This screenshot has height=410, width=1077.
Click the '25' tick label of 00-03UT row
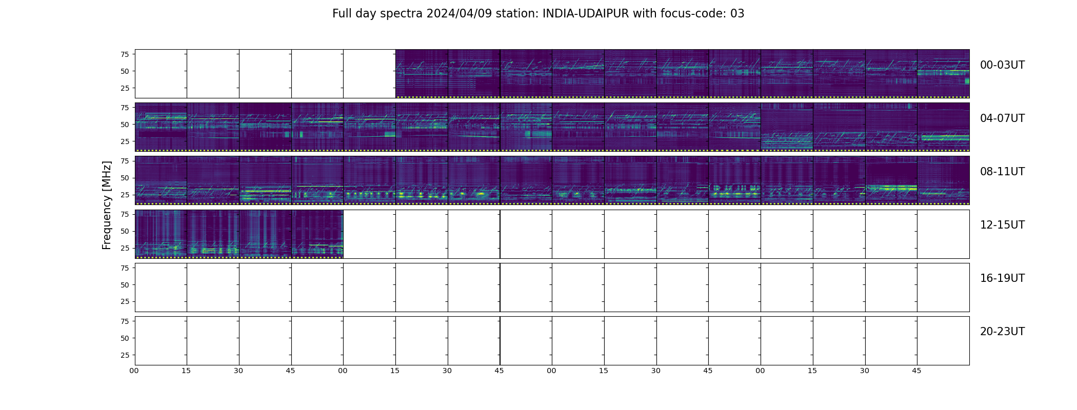(x=125, y=88)
